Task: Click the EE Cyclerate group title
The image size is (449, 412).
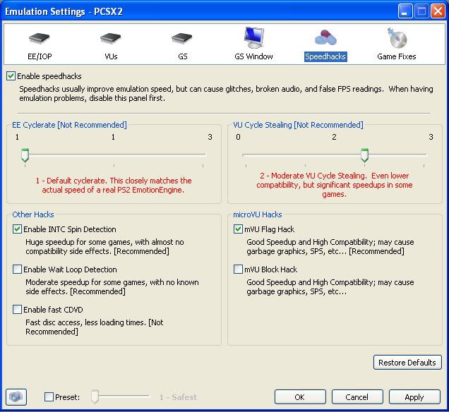Action: coord(69,125)
